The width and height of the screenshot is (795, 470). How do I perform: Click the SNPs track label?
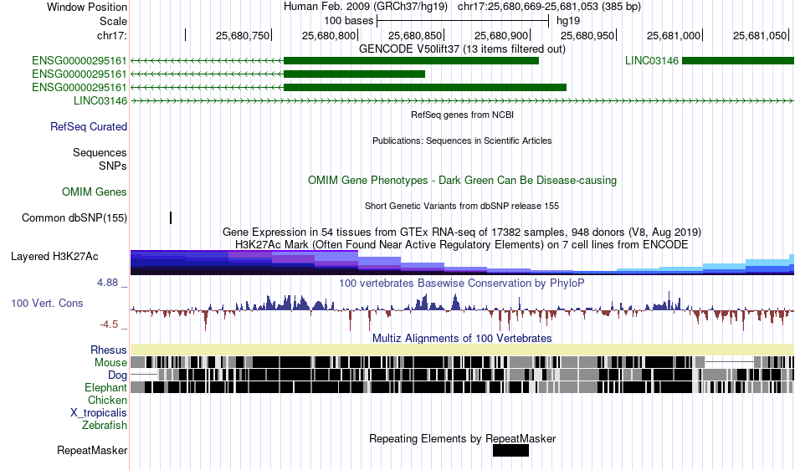click(113, 166)
